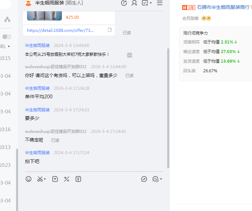Viewport: 252px width, 211px height.
Task: Click the copy icon beside product link
Action: click(x=110, y=30)
